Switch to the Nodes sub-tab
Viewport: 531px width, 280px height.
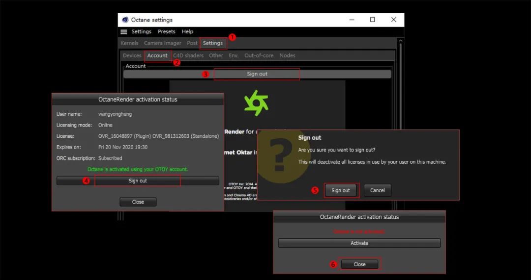coord(287,55)
